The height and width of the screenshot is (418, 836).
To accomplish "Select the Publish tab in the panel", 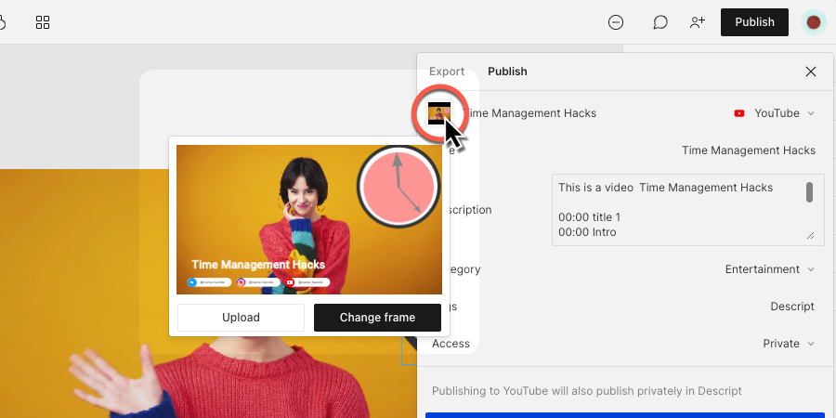I will pyautogui.click(x=507, y=72).
